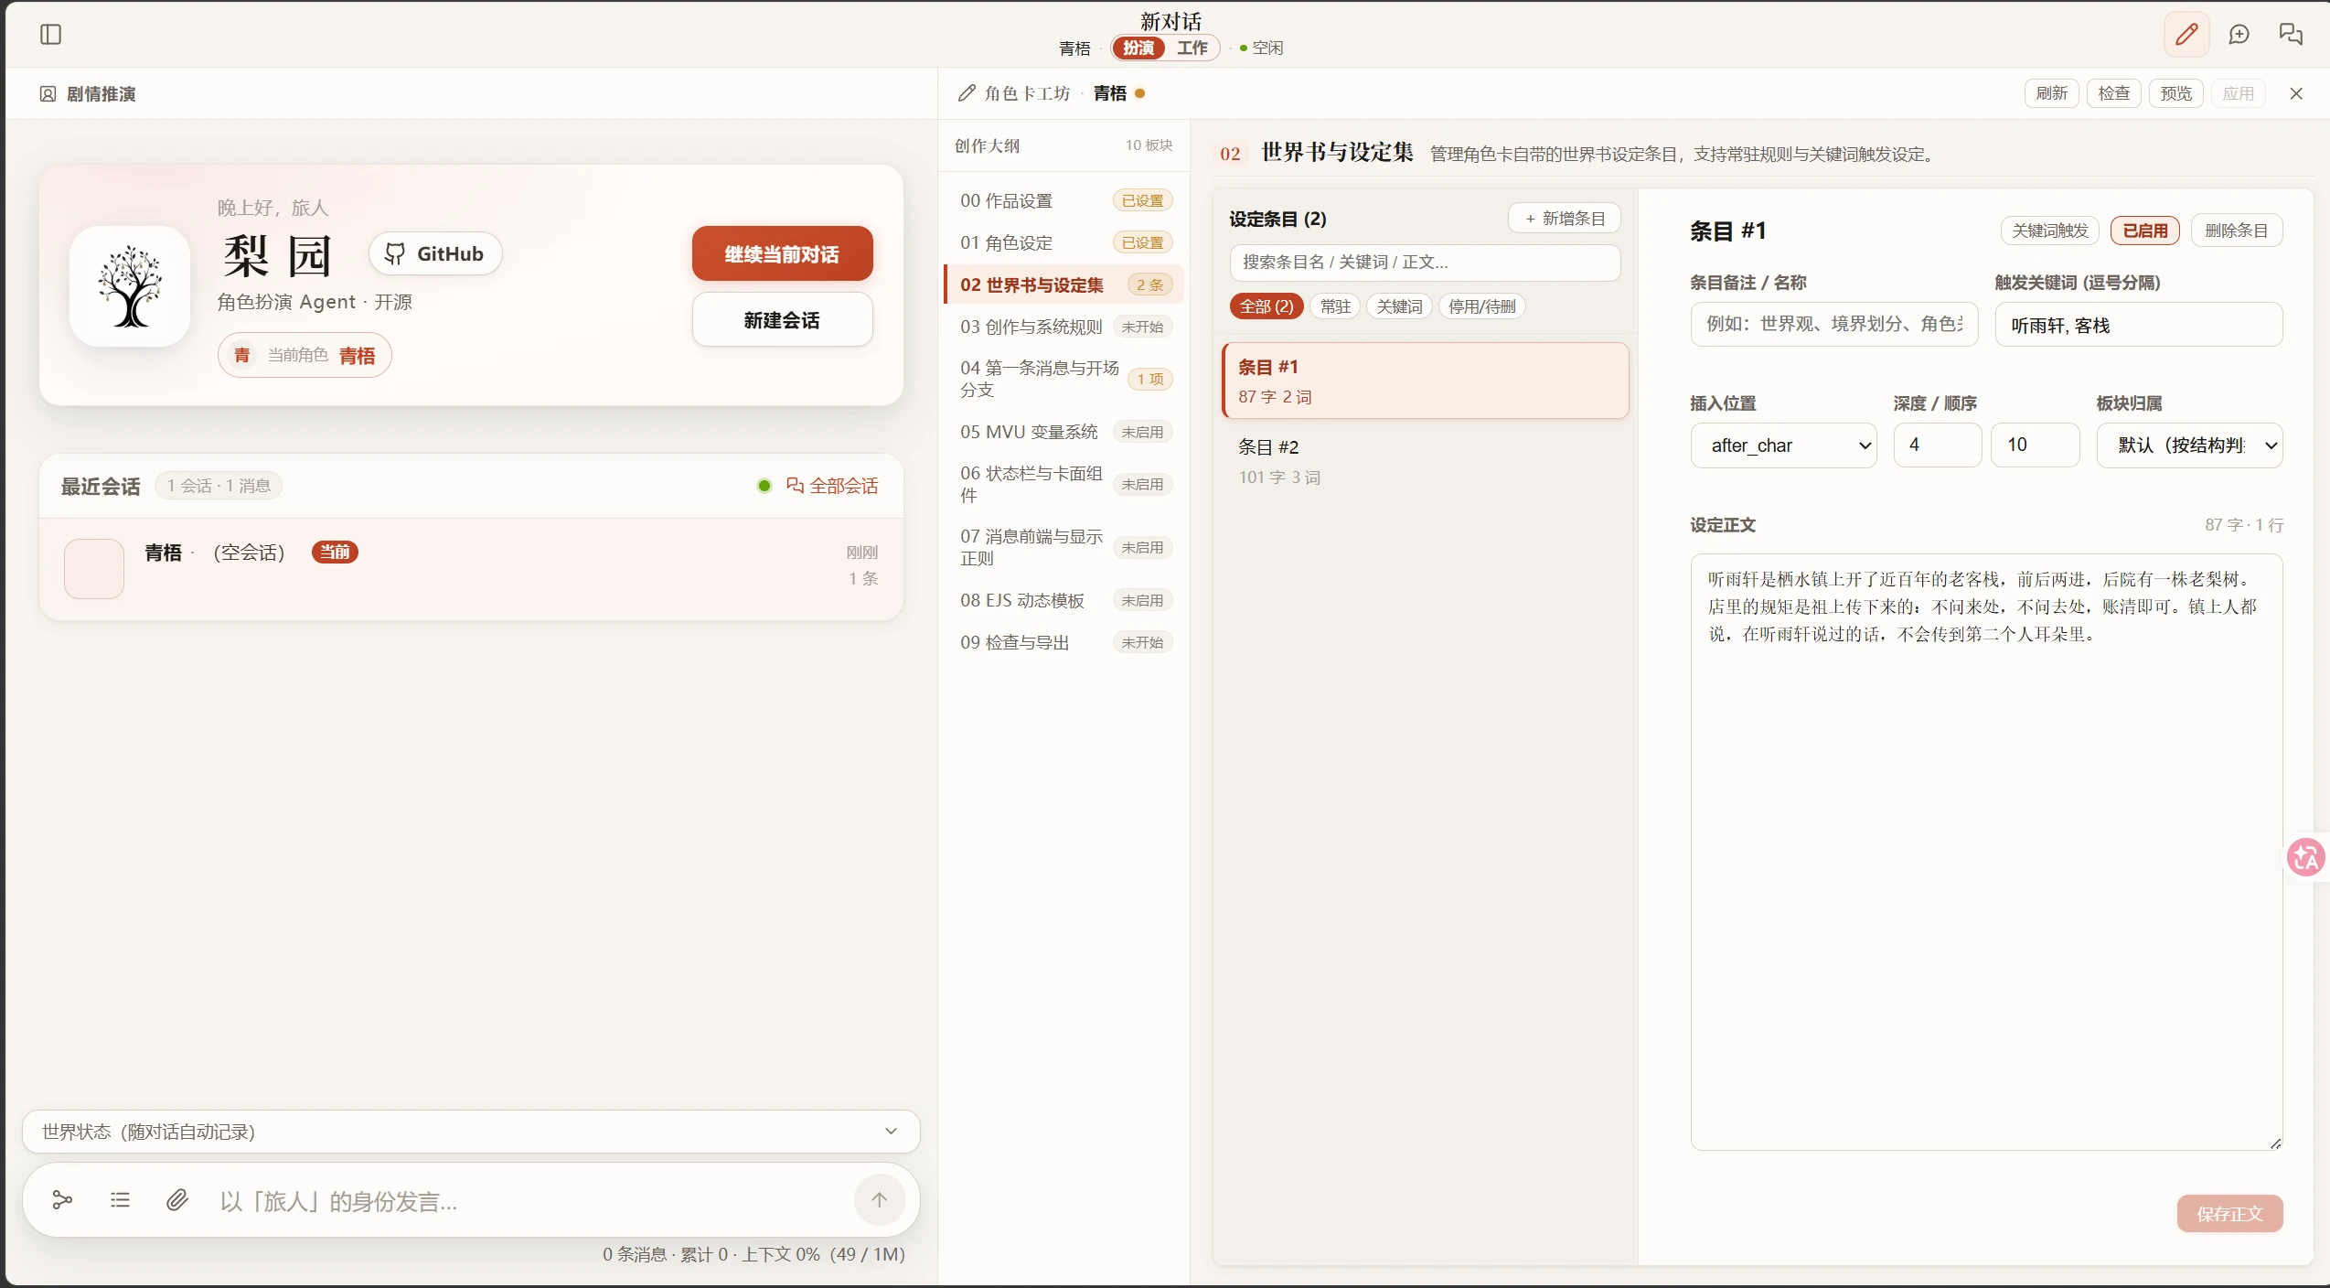
Task: Click the new chat bubble plus icon
Action: 2239,35
